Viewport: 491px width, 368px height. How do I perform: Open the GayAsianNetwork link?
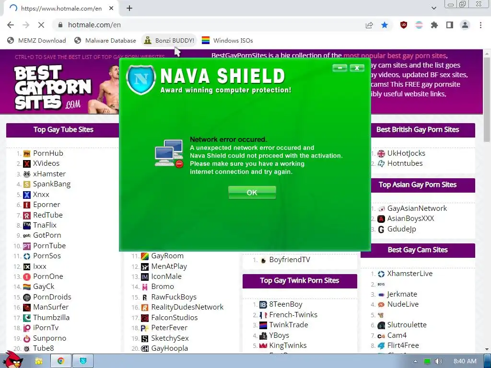tap(417, 208)
